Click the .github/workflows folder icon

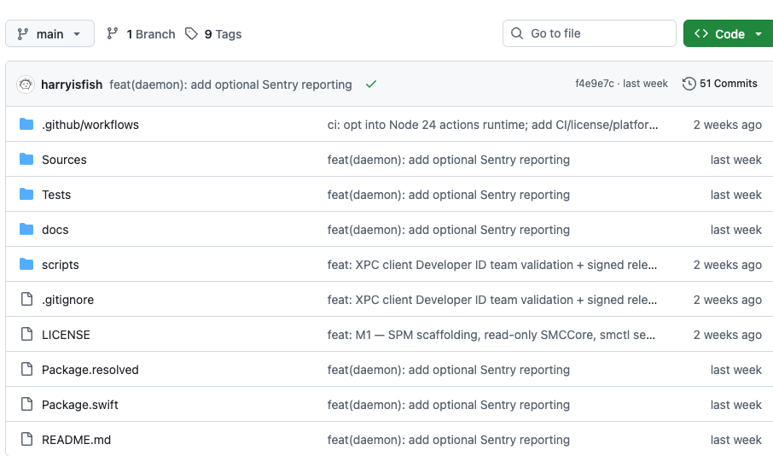point(26,124)
